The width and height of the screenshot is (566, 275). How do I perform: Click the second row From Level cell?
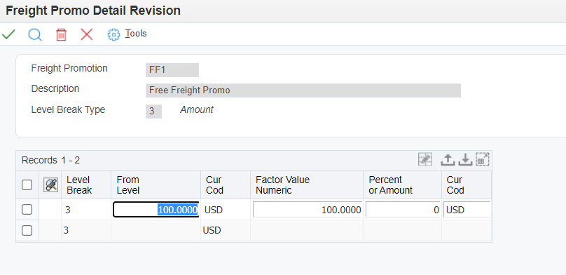pos(156,231)
